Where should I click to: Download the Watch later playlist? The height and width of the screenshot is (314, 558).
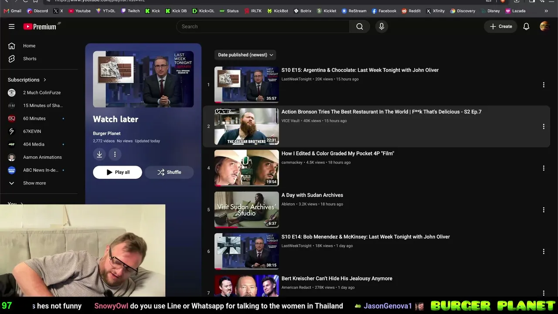[x=99, y=154]
